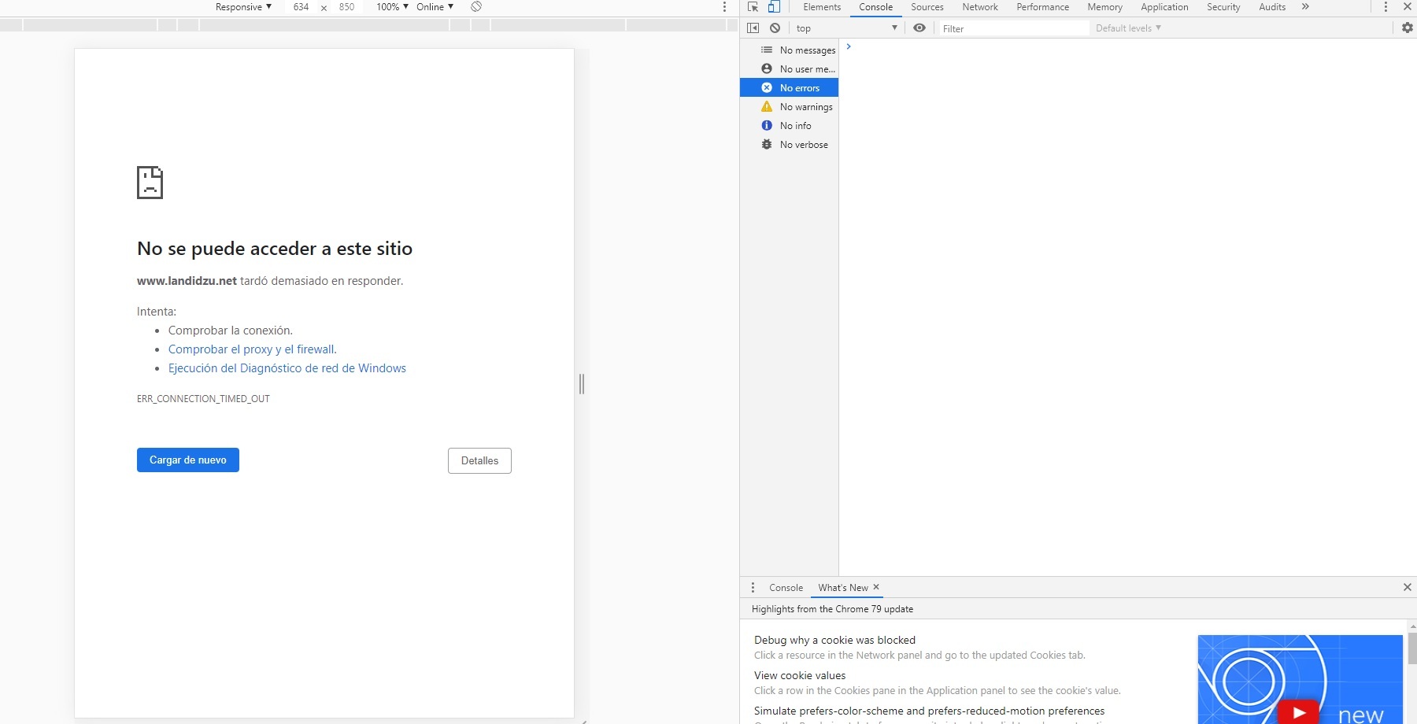Open the 100% zoom dropdown

click(392, 7)
